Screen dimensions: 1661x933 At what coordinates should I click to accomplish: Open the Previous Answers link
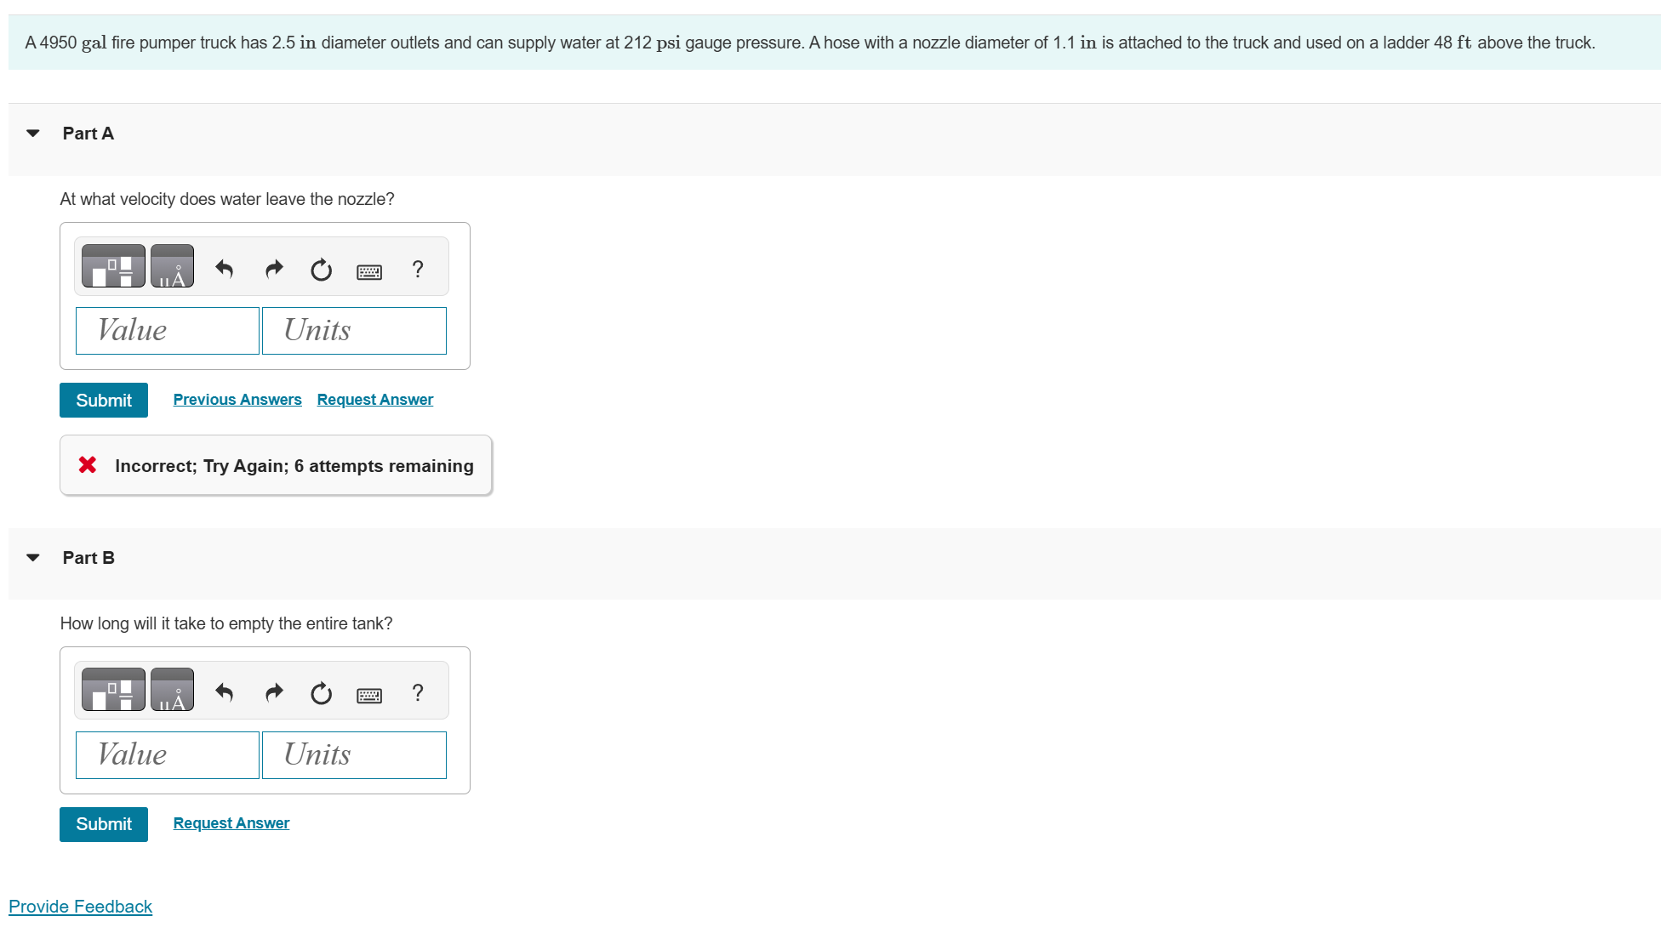point(237,400)
